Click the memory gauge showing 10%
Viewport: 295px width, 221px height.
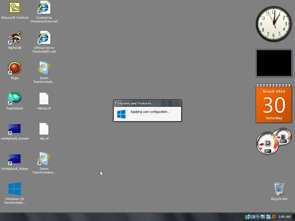click(x=283, y=137)
